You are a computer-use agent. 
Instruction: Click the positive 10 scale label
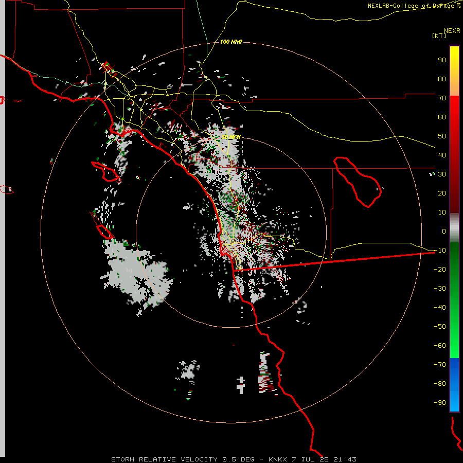[x=442, y=212]
